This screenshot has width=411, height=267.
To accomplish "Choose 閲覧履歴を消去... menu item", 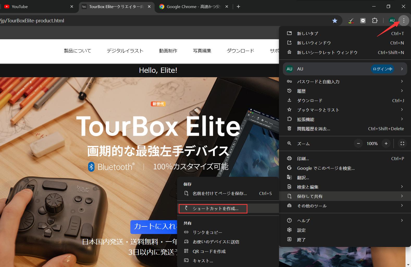I will [345, 129].
